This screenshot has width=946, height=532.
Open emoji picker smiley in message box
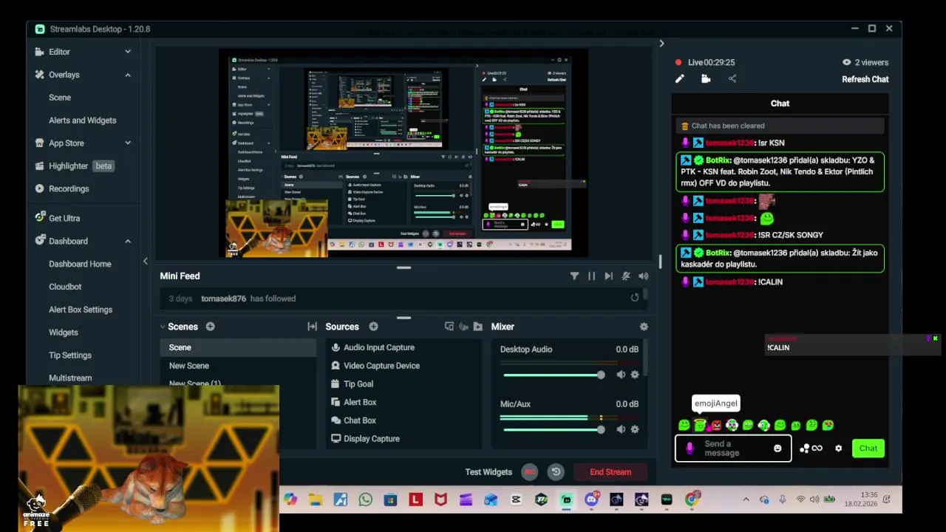[x=777, y=449]
